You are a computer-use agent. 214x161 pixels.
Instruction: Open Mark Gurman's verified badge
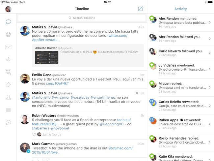[x=28, y=151]
